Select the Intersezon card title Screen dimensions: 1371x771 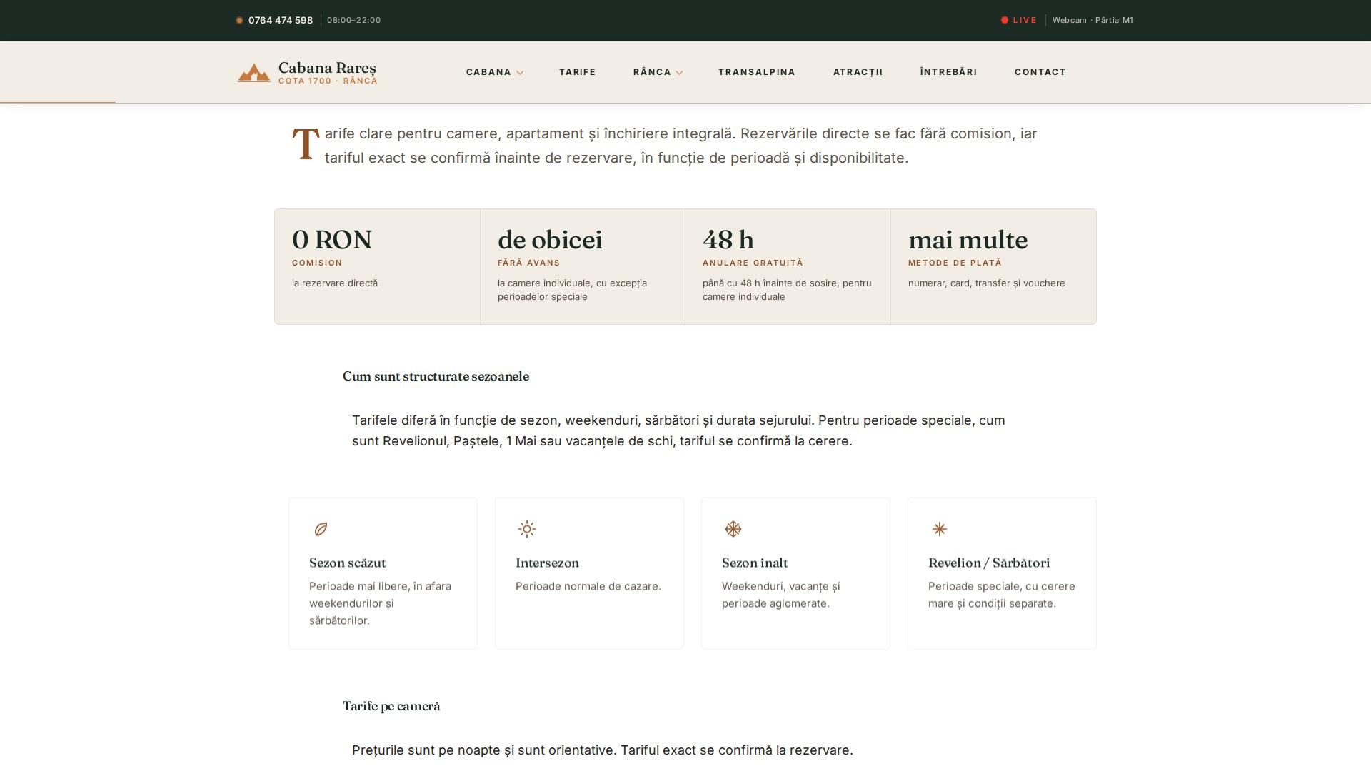click(x=547, y=563)
